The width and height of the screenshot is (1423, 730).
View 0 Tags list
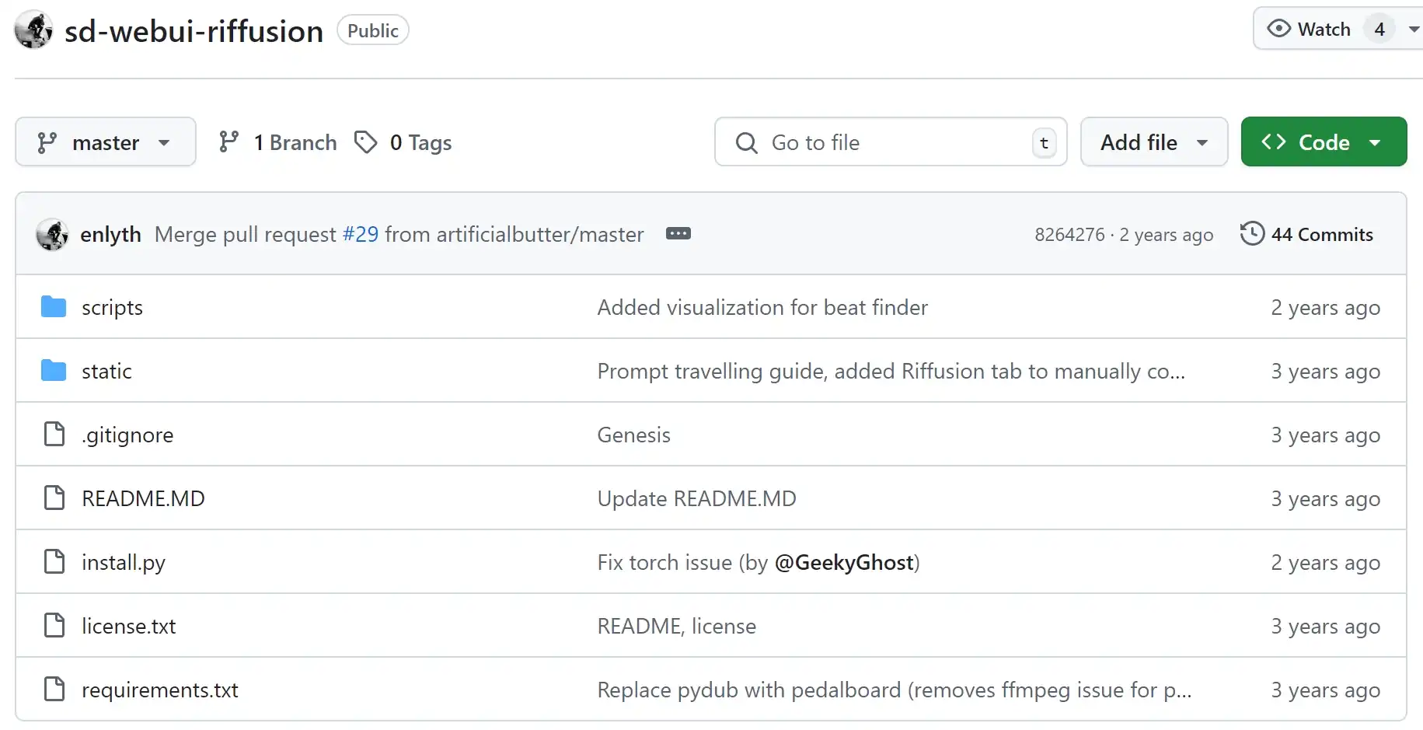click(403, 142)
